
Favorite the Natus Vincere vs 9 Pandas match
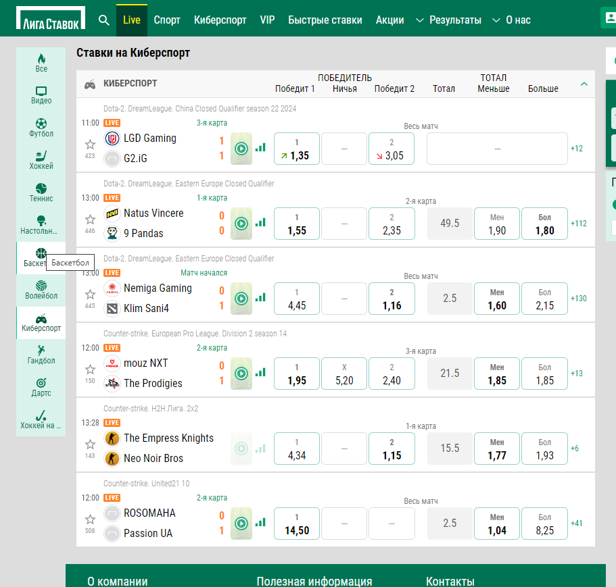pos(91,220)
